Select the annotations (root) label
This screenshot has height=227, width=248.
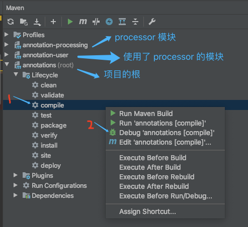48,65
